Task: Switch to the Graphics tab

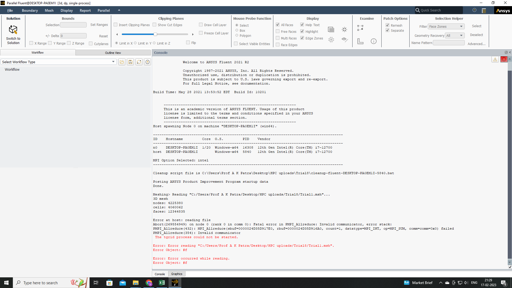Action: coord(177,274)
